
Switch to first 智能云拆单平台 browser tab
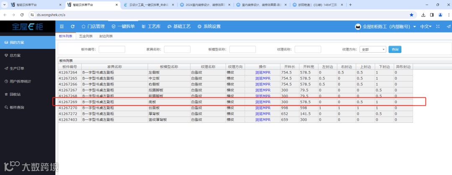pos(36,5)
